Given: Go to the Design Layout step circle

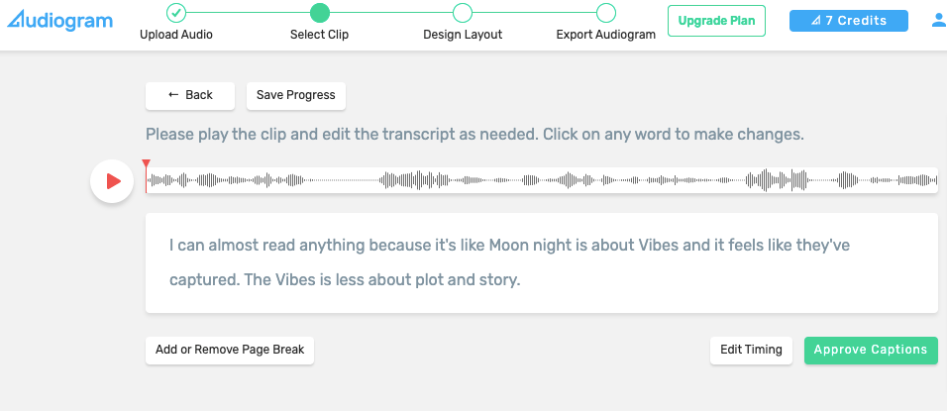Looking at the screenshot, I should click(x=463, y=13).
